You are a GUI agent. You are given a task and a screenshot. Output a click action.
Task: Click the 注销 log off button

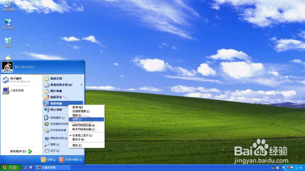coord(48,159)
